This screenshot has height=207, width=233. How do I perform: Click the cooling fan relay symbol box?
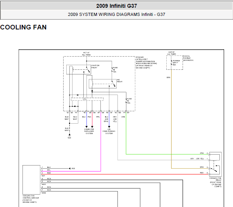click(x=216, y=164)
